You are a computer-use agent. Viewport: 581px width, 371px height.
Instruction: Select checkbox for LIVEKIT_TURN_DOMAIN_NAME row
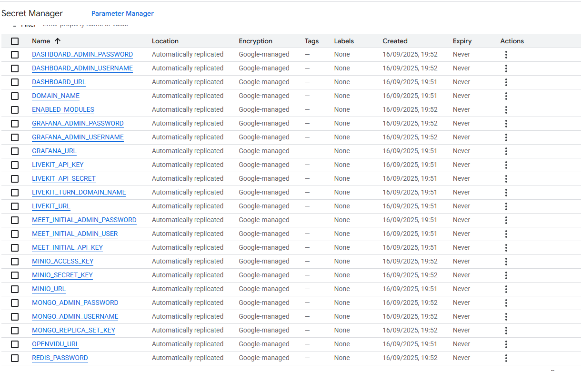15,193
